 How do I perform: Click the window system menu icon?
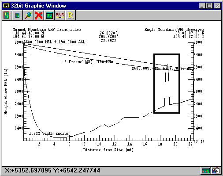6,6
